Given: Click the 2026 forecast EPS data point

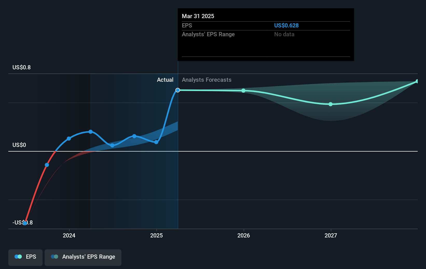Looking at the screenshot, I should click(243, 91).
